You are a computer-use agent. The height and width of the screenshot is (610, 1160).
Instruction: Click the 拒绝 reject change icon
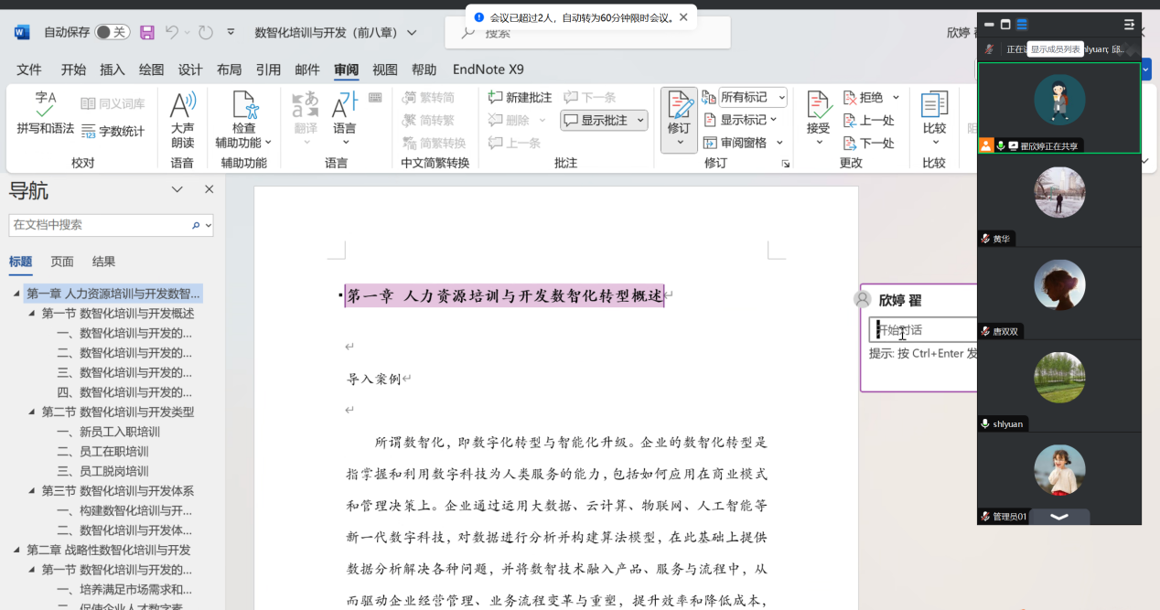click(x=863, y=97)
